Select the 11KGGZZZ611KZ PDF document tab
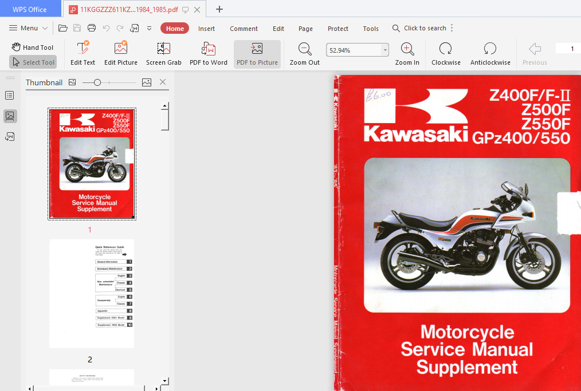The height and width of the screenshot is (391, 581). [129, 10]
